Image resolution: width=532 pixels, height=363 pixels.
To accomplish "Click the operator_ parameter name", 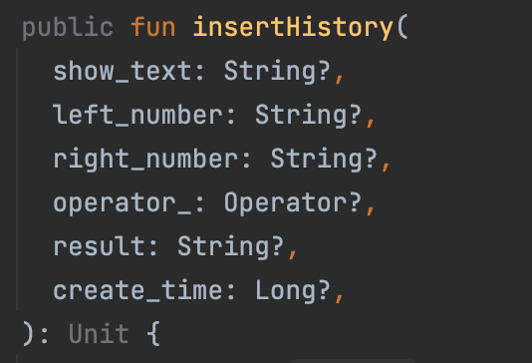I will pos(122,203).
